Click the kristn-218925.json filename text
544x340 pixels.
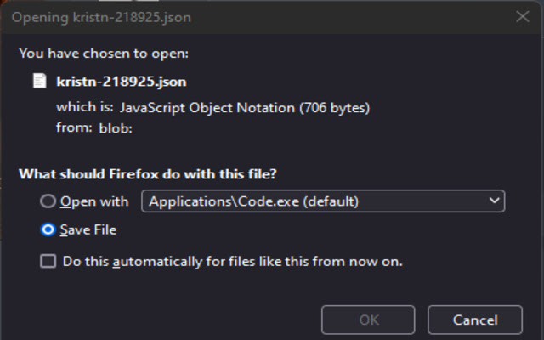[x=121, y=82]
